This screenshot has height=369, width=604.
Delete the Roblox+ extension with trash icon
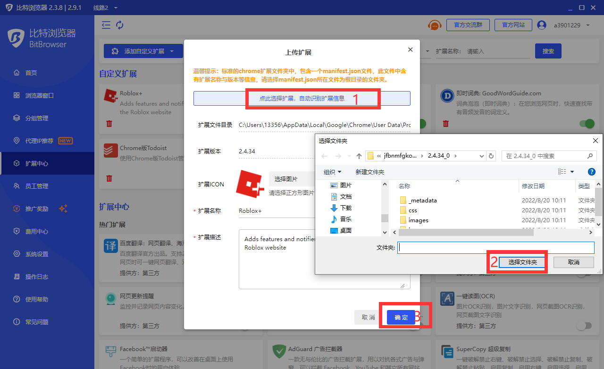pos(109,124)
